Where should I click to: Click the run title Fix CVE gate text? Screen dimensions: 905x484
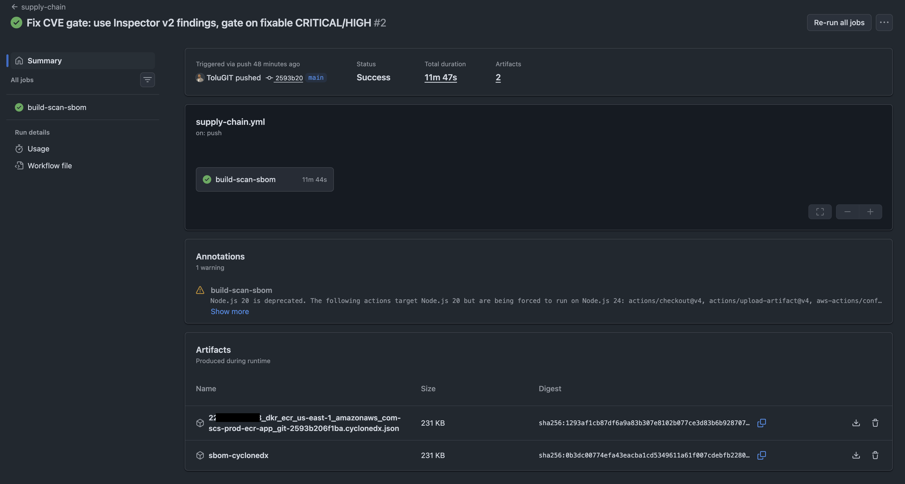(199, 23)
